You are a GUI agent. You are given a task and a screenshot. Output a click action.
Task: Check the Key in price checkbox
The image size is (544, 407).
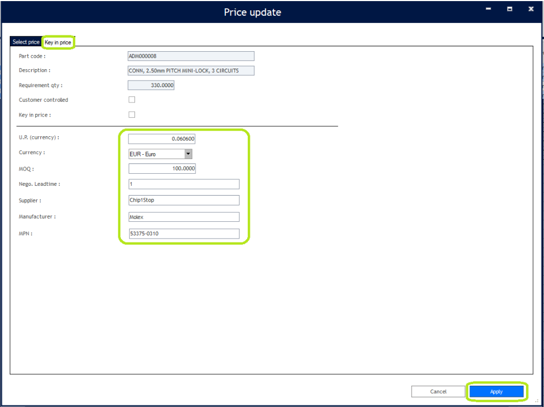pos(132,114)
